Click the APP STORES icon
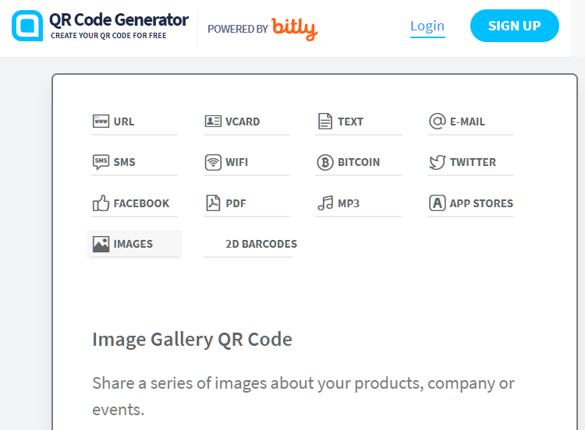Image resolution: width=585 pixels, height=430 pixels. pyautogui.click(x=438, y=203)
